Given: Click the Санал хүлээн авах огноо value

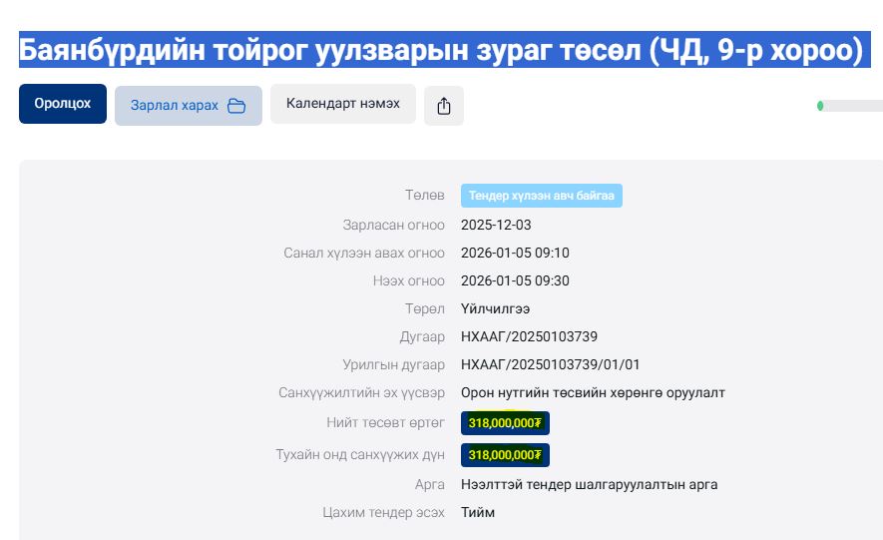Looking at the screenshot, I should (515, 253).
